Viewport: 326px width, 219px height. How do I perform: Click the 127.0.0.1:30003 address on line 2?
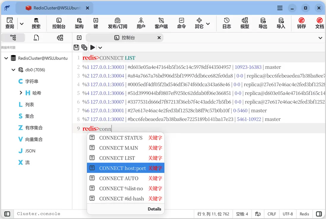[107, 67]
